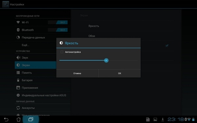Tap the Settings app icon in header
197x123 pixels.
point(6,4)
